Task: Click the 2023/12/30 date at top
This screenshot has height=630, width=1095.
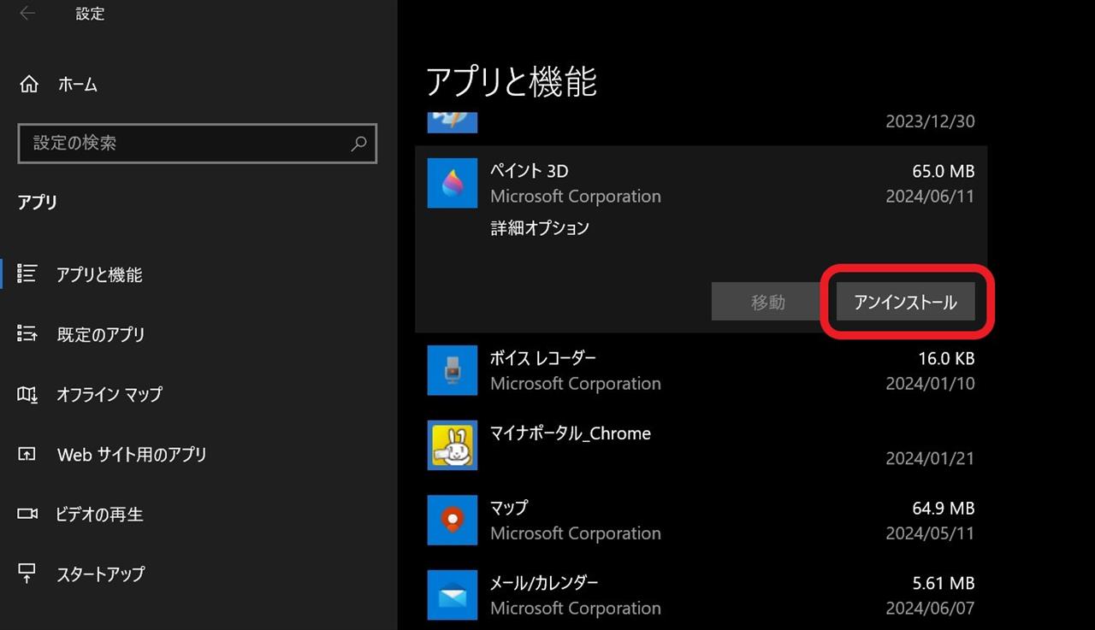Action: [930, 121]
